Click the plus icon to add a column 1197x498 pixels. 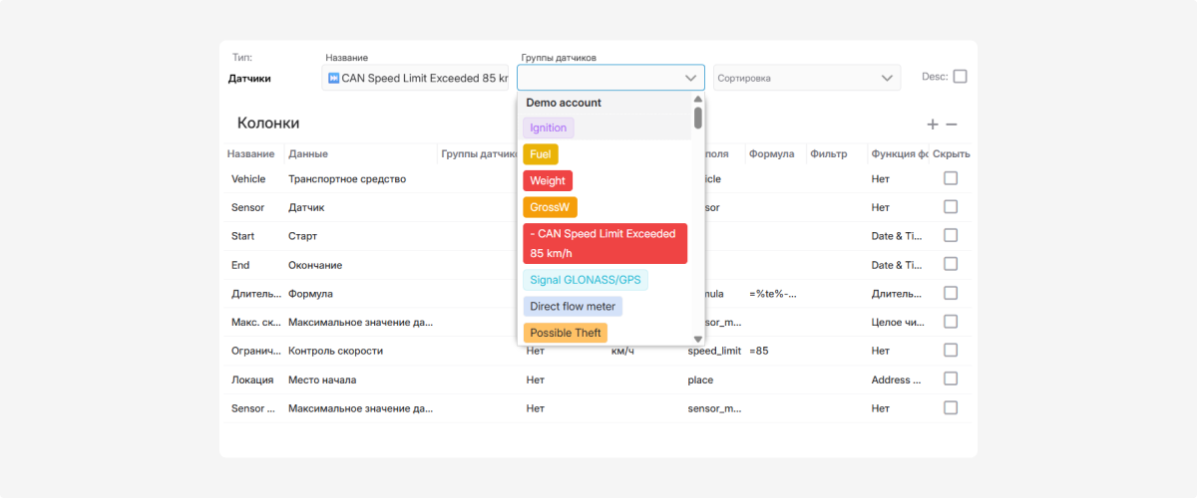coord(933,124)
